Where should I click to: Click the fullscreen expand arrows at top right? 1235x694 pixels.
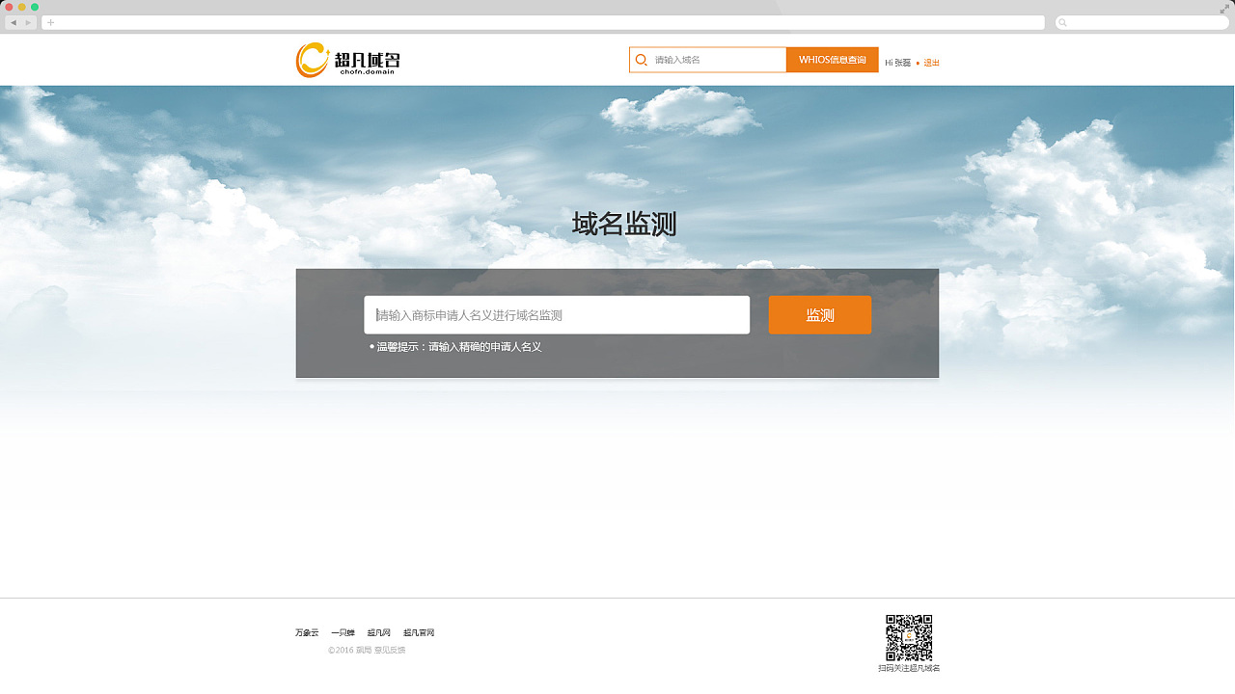coord(1223,7)
